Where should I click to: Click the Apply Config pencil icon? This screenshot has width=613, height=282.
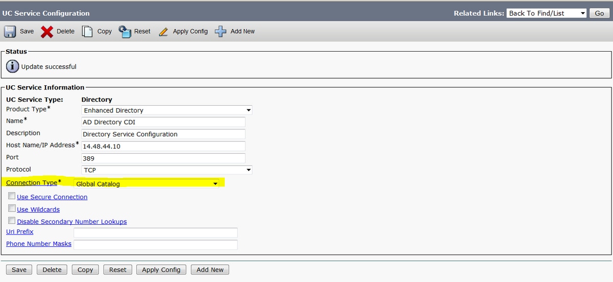(163, 32)
